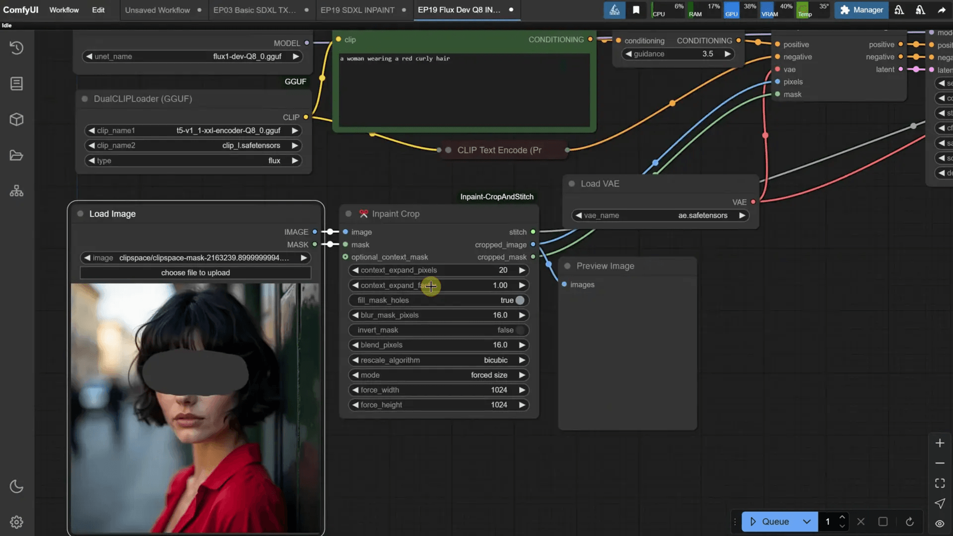Click the force_width value field
The height and width of the screenshot is (536, 953).
pyautogui.click(x=439, y=390)
